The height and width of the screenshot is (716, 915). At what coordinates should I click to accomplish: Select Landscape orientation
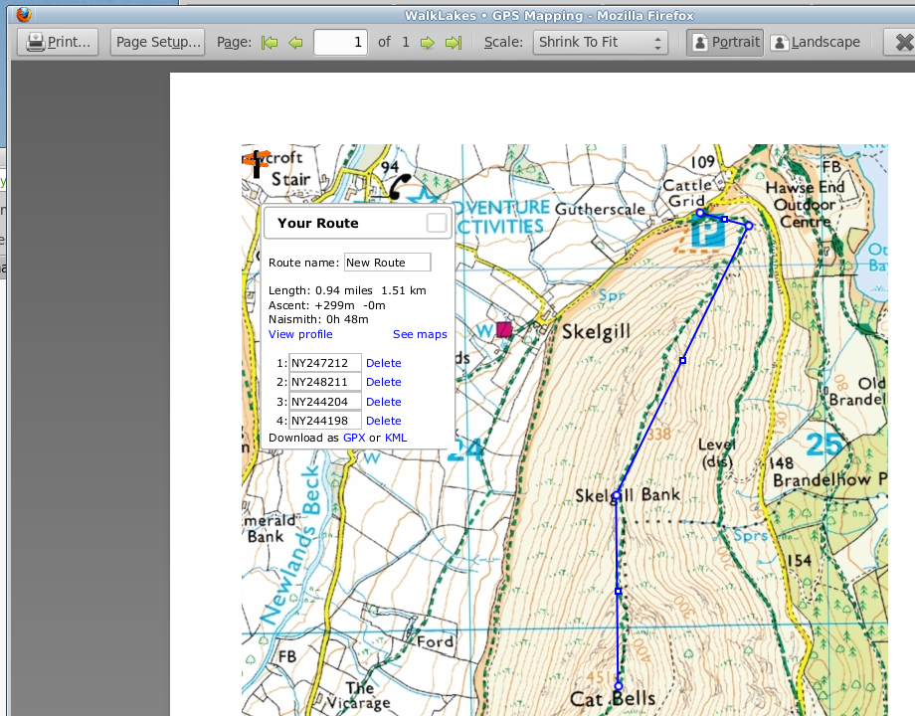click(816, 42)
